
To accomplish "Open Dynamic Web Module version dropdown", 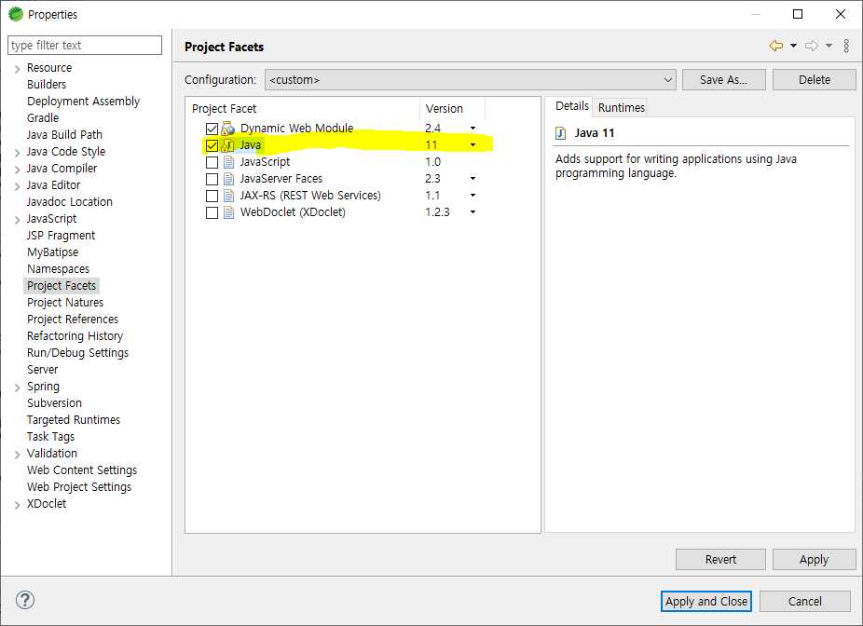I will [x=473, y=129].
